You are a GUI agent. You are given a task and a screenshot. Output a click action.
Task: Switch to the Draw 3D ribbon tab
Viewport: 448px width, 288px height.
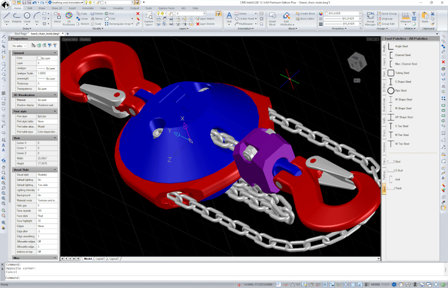[x=57, y=8]
